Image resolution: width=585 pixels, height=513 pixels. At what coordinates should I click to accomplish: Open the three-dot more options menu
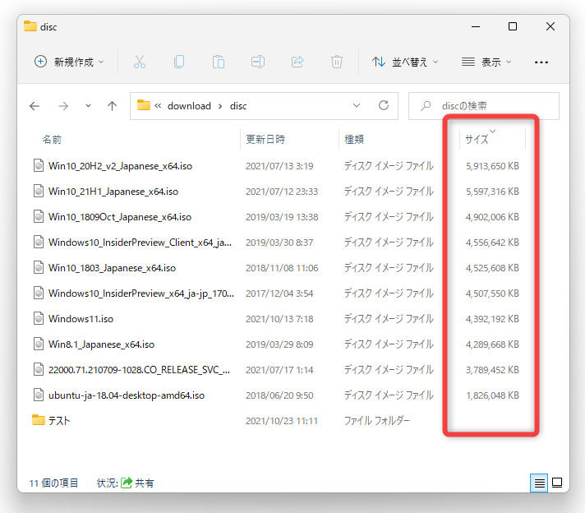541,62
